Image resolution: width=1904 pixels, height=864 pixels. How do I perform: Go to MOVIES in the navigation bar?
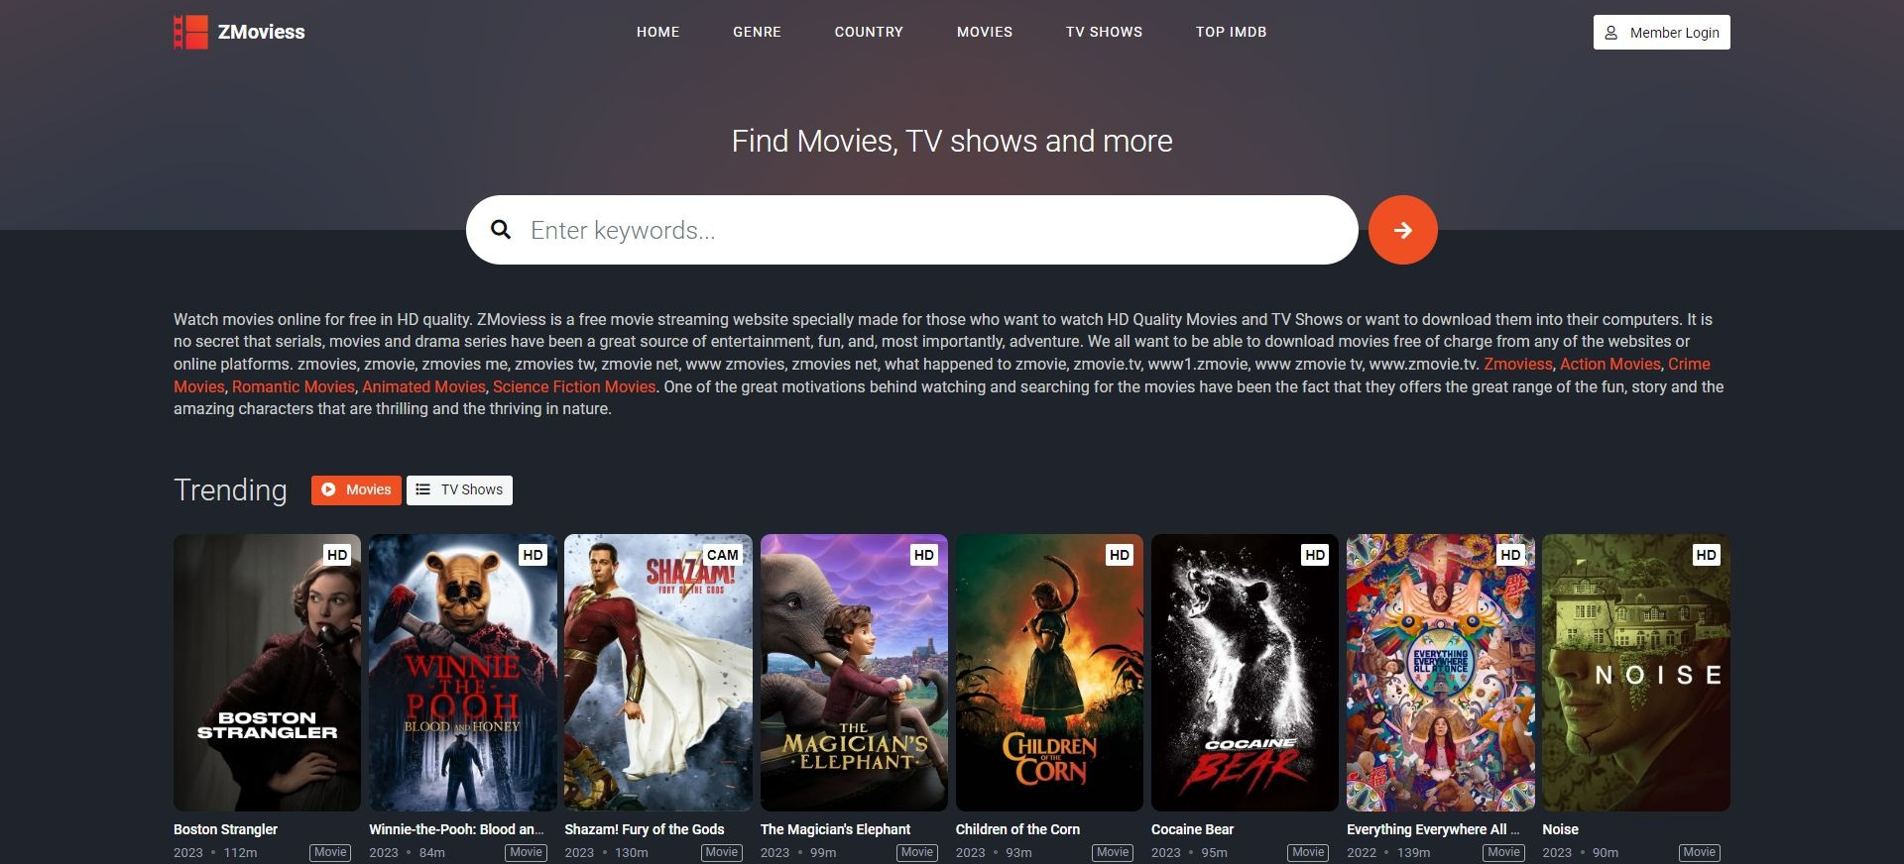click(985, 32)
